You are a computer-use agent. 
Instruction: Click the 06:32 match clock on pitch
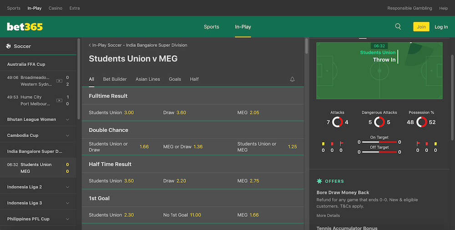pyautogui.click(x=379, y=46)
